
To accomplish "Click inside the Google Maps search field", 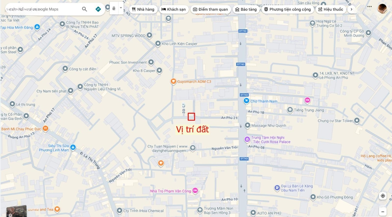I will point(42,9).
